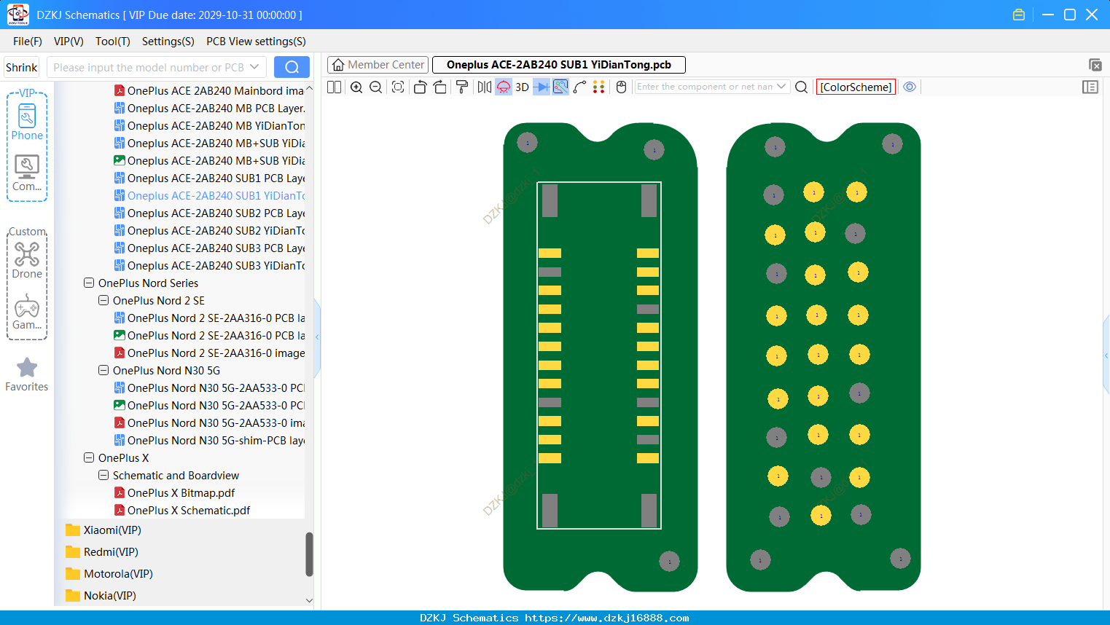The image size is (1110, 625).
Task: Rotate the board counterclockwise
Action: pos(420,87)
